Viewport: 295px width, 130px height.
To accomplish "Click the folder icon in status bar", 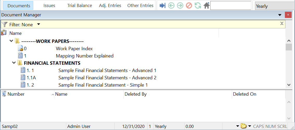I will pyautogui.click(x=243, y=126).
